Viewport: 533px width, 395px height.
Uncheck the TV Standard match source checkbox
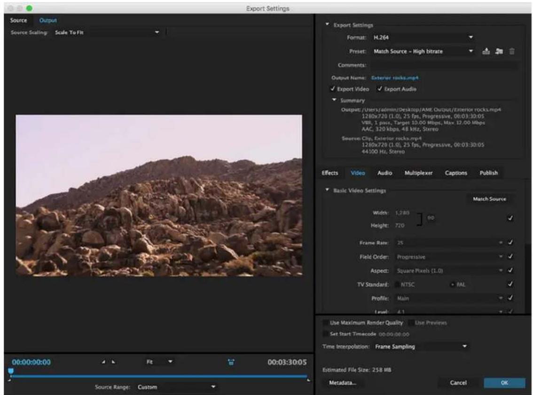tap(510, 284)
